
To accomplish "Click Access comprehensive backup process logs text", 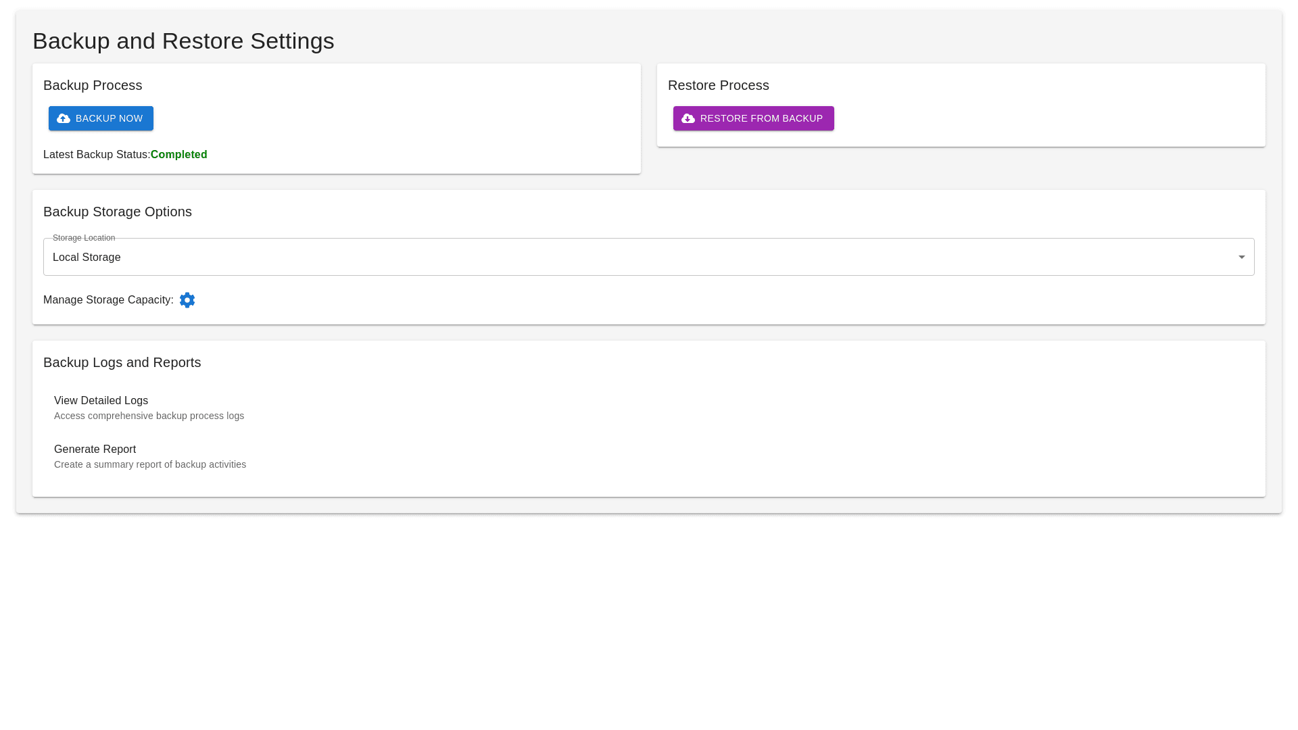I will point(149,416).
